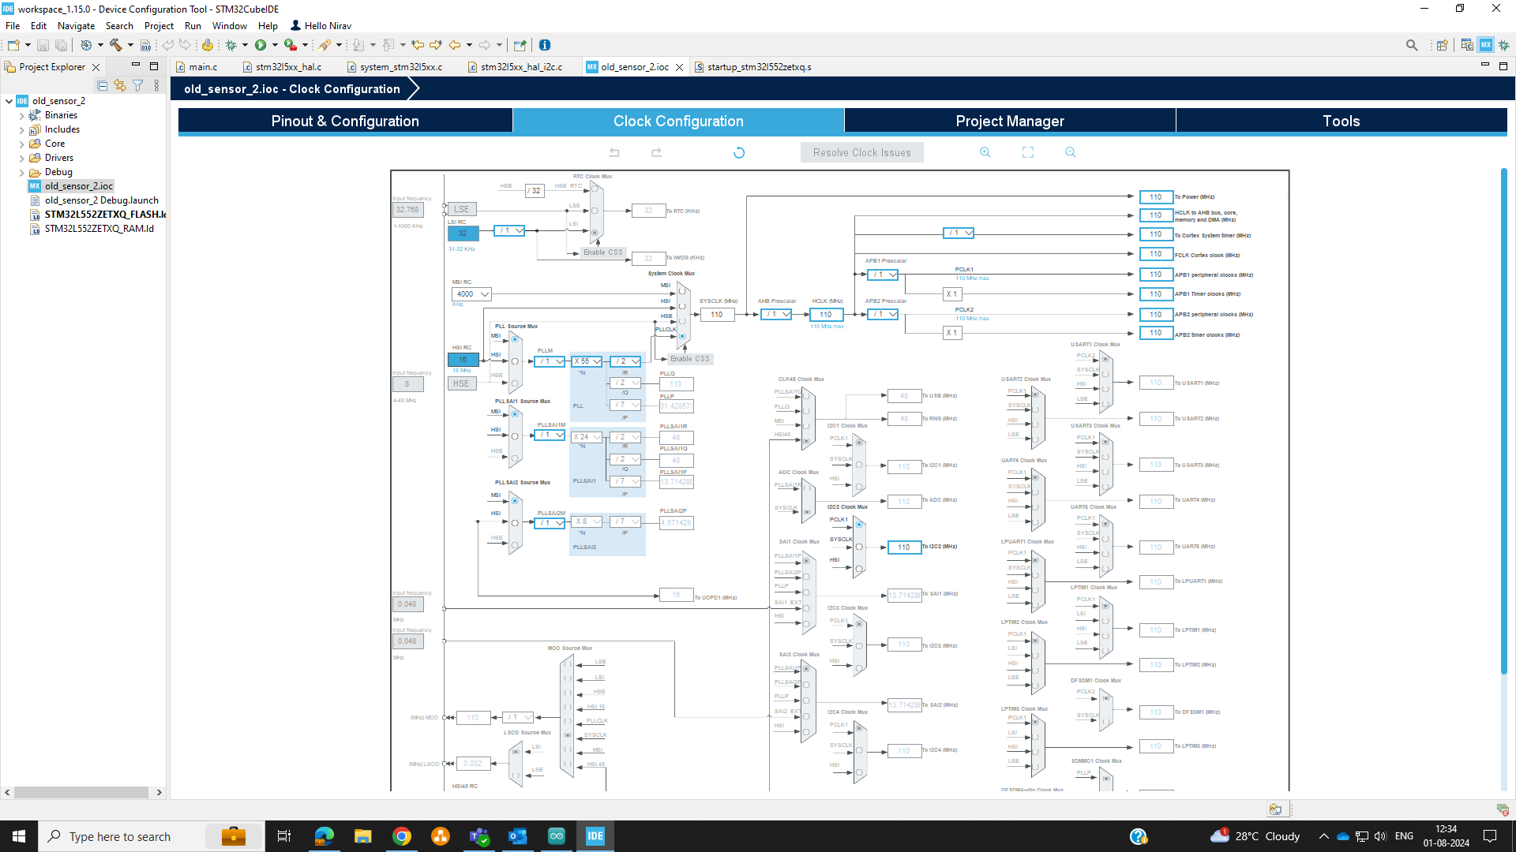Switch to the Project Manager tab
This screenshot has height=852, width=1516.
point(1010,121)
